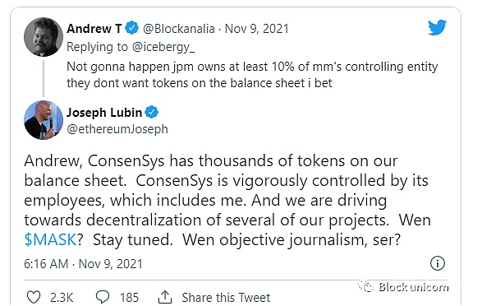Viewport: 482px width, 306px height.
Task: Click Andrew T's verified badge
Action: click(x=132, y=28)
